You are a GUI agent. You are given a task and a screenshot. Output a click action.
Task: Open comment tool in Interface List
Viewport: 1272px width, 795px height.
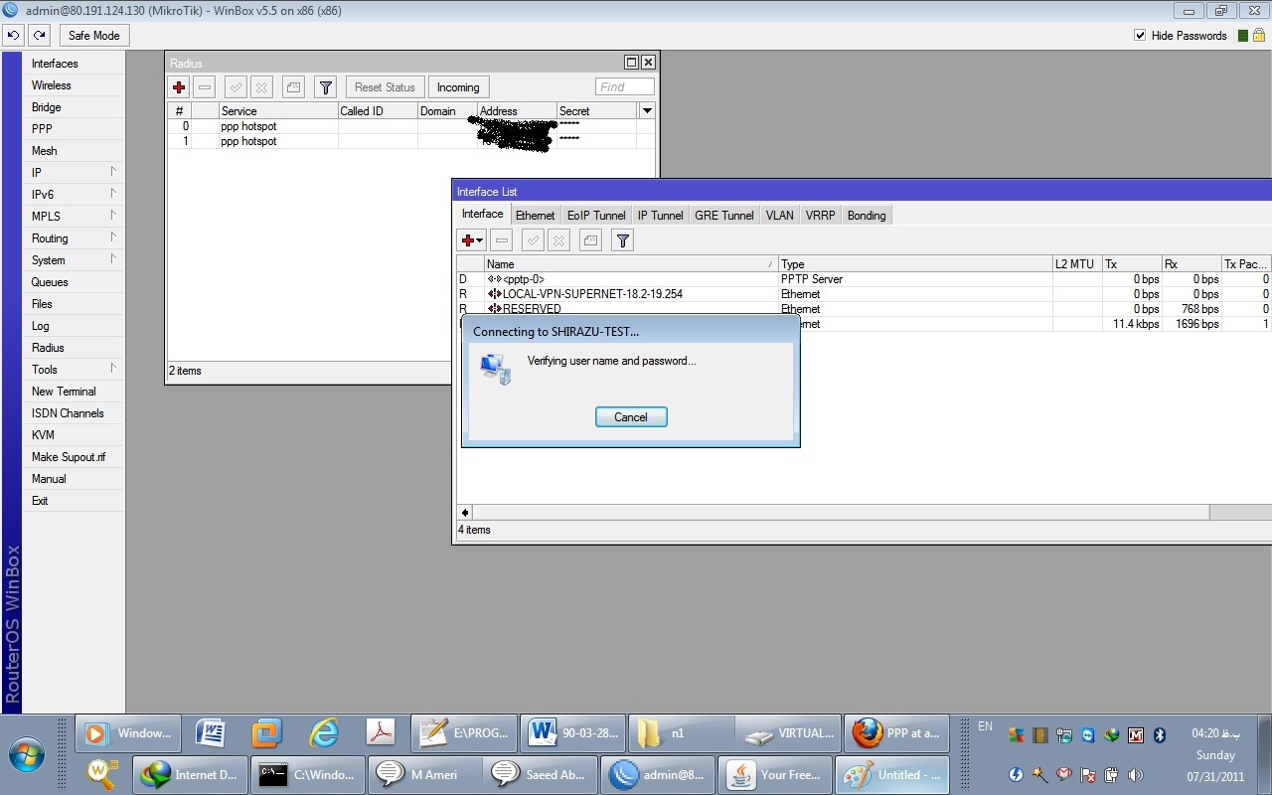pyautogui.click(x=590, y=240)
